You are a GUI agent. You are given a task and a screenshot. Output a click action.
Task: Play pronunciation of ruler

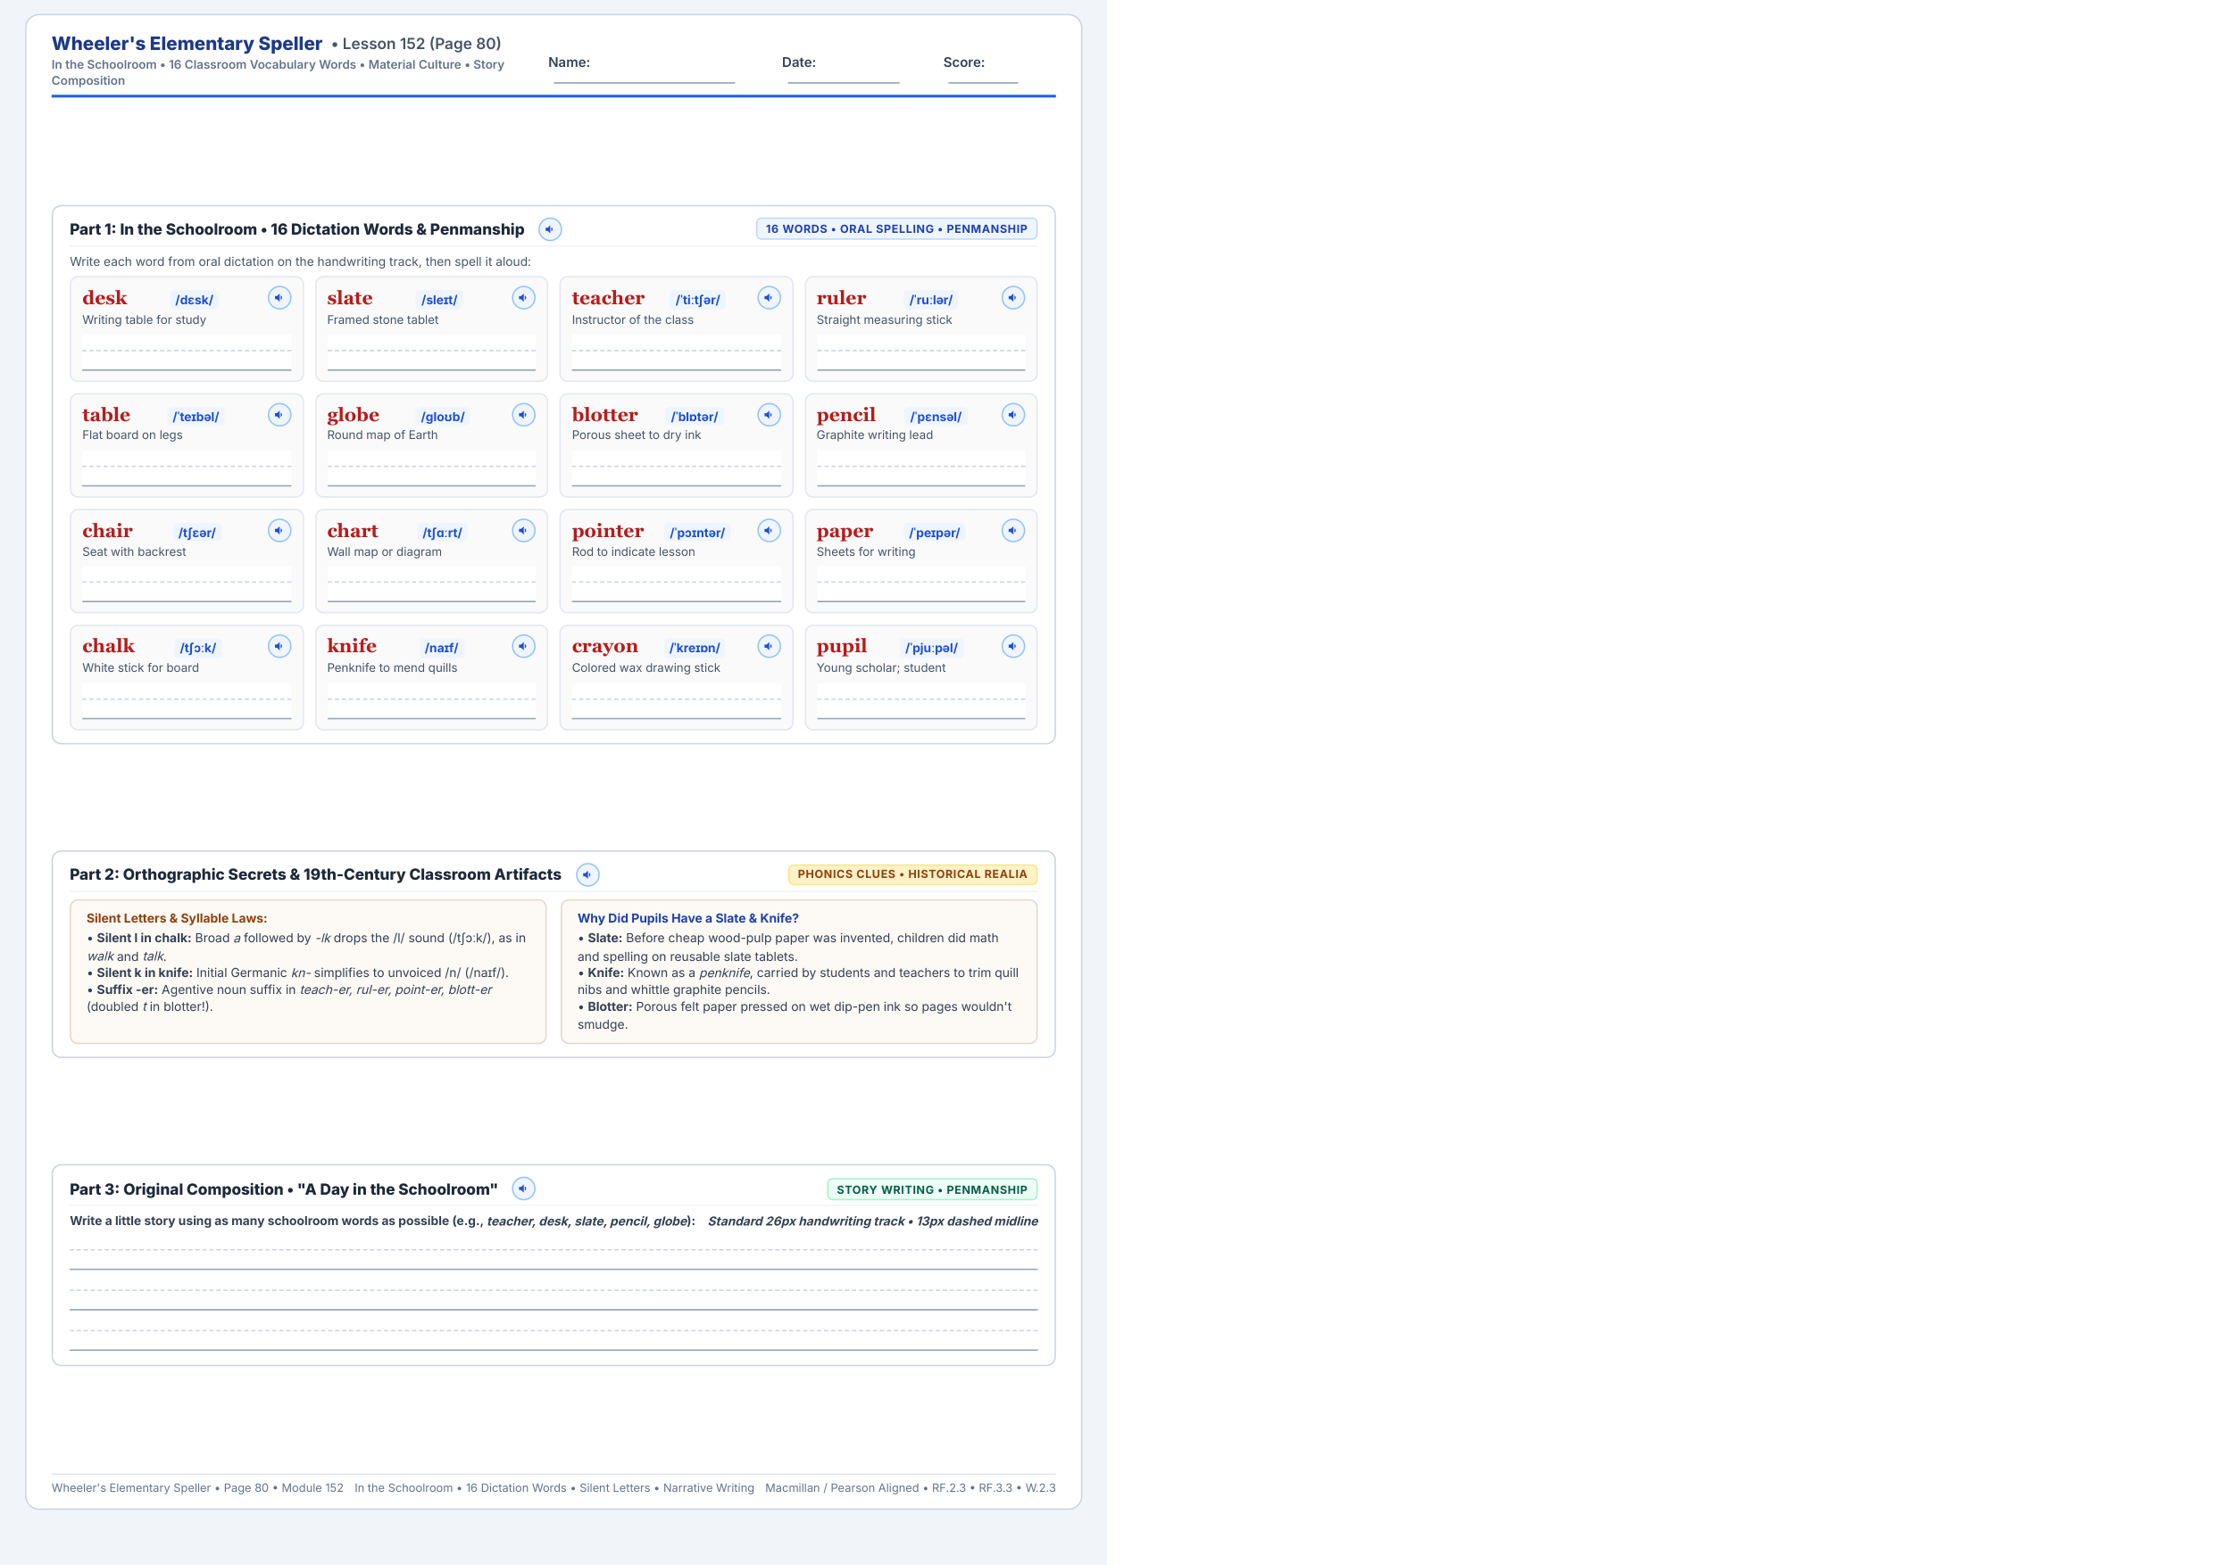coord(1013,298)
